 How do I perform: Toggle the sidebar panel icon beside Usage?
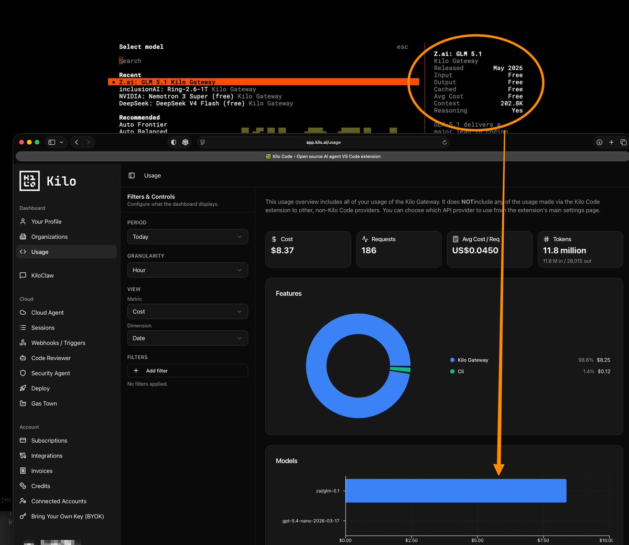click(x=132, y=176)
